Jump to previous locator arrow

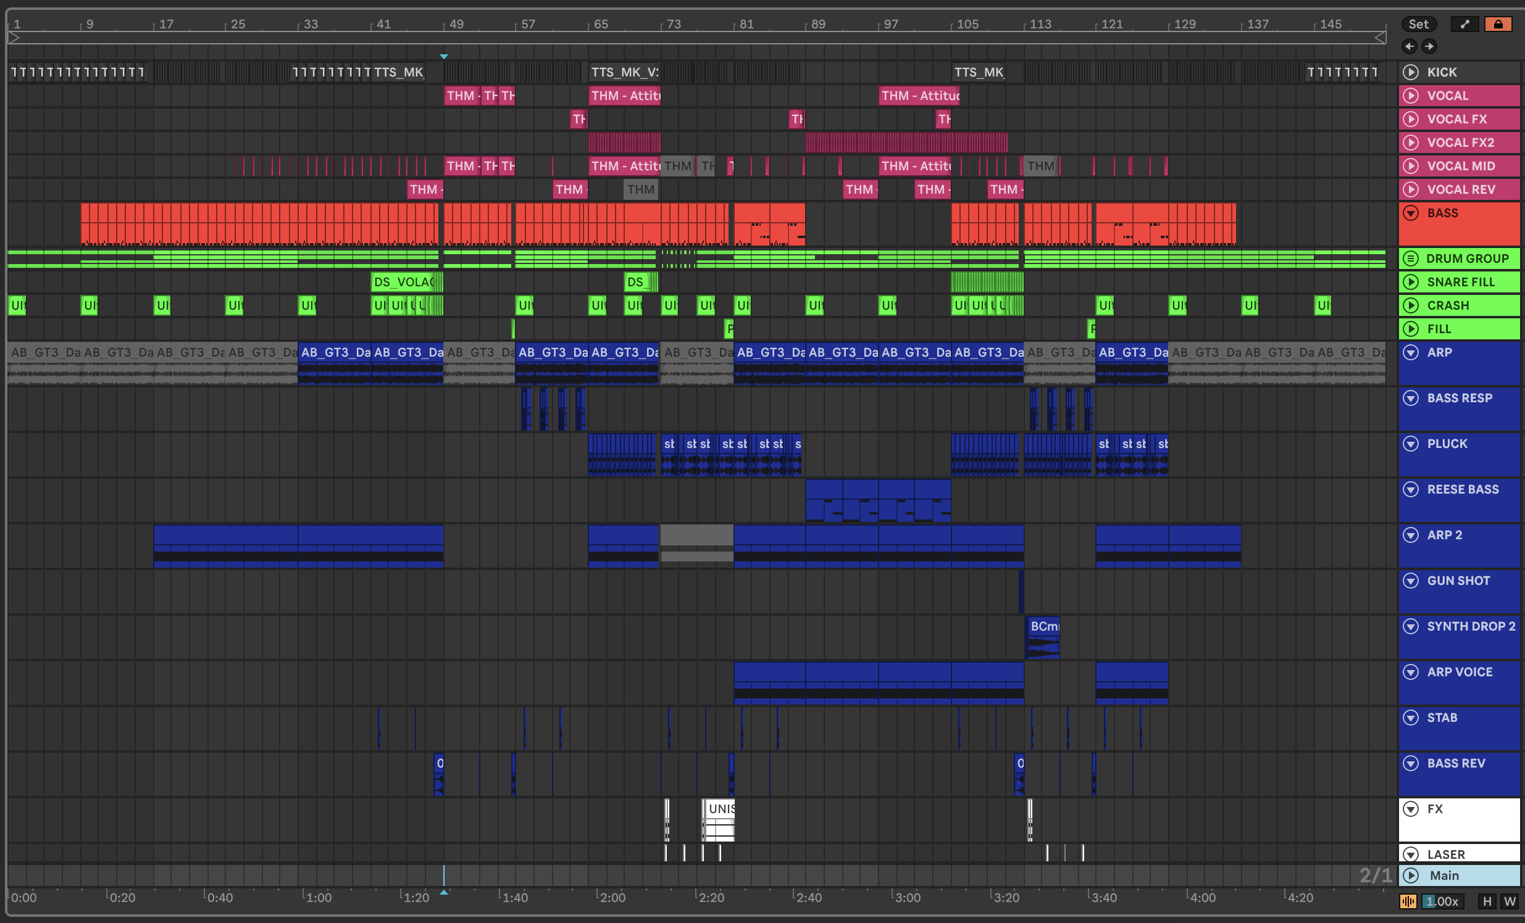1410,46
